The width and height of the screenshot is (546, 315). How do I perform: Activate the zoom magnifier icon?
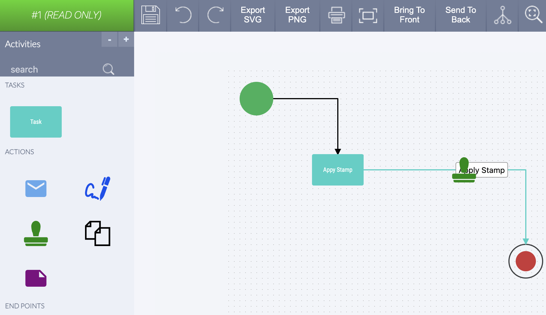[533, 15]
